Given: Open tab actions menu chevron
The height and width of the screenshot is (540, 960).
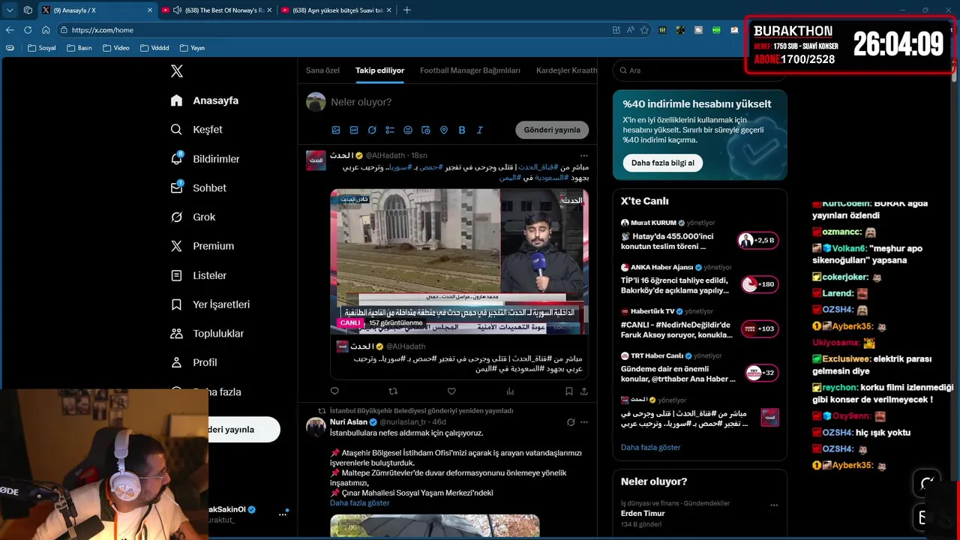Looking at the screenshot, I should (10, 10).
